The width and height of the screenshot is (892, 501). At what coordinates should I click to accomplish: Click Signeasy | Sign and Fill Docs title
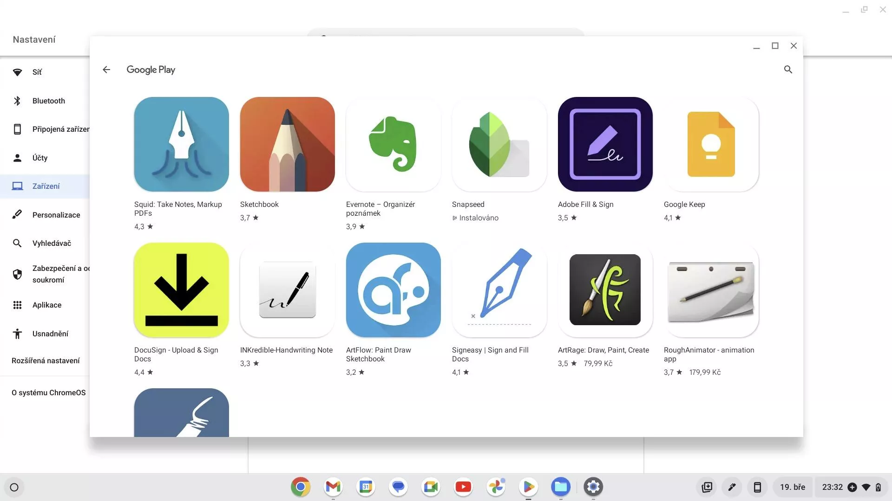(490, 354)
